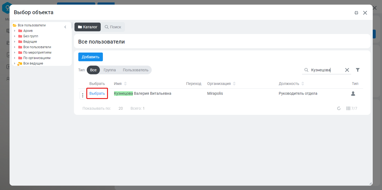This screenshot has height=190, width=382.
Task: Filter the list by Группа type
Action: (x=110, y=70)
